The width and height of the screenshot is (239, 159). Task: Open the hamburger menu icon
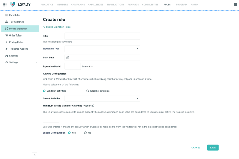[x=235, y=5]
